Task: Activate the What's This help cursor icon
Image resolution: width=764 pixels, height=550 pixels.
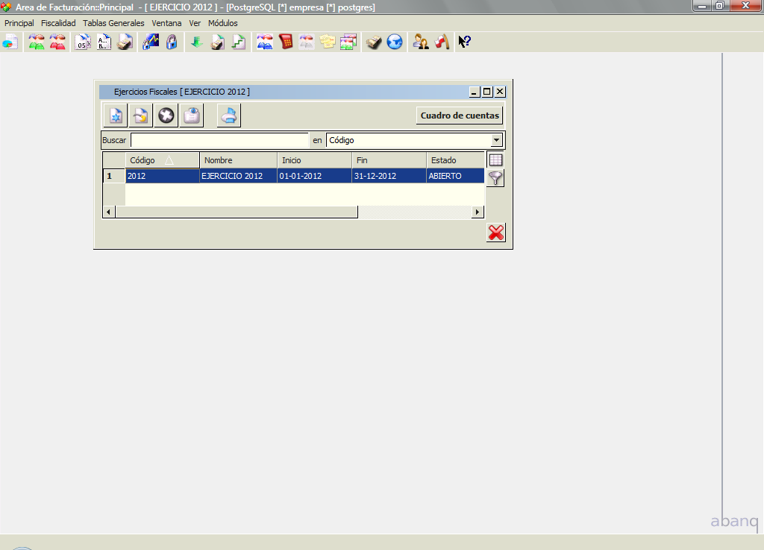Action: click(x=464, y=42)
